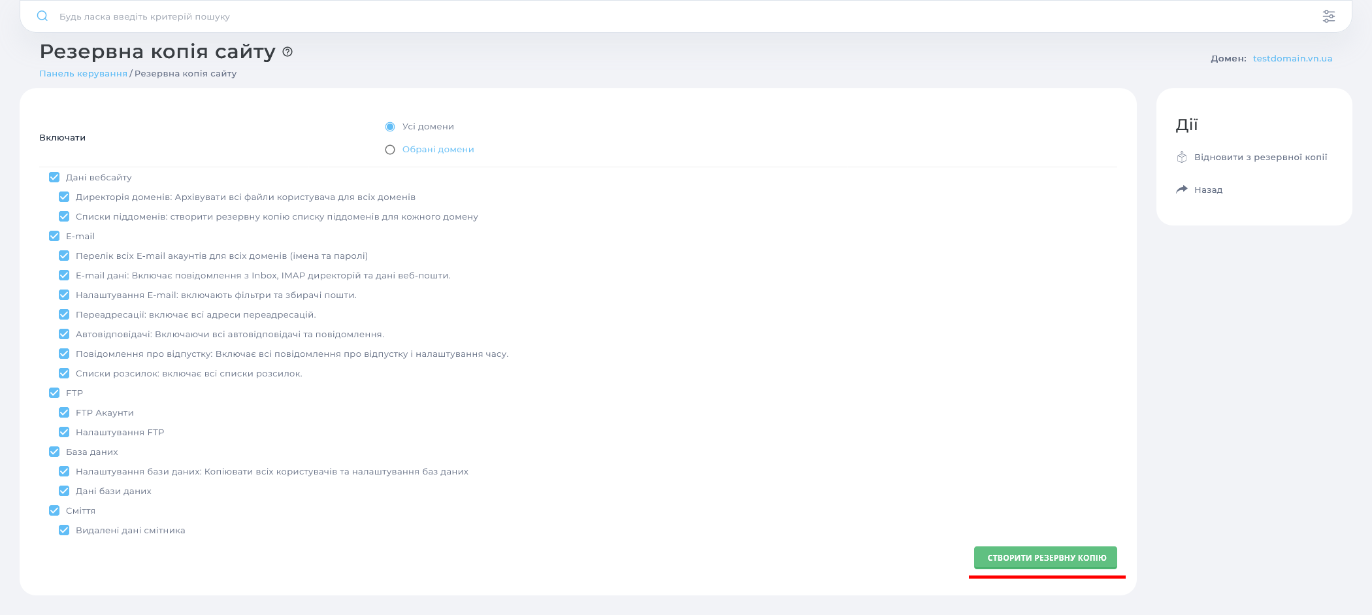
Task: Click the search magnifier icon
Action: point(42,16)
